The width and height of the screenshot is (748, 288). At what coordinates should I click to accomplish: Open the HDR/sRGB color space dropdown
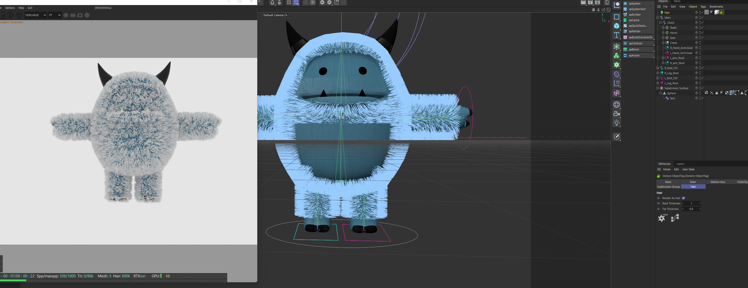[x=35, y=15]
